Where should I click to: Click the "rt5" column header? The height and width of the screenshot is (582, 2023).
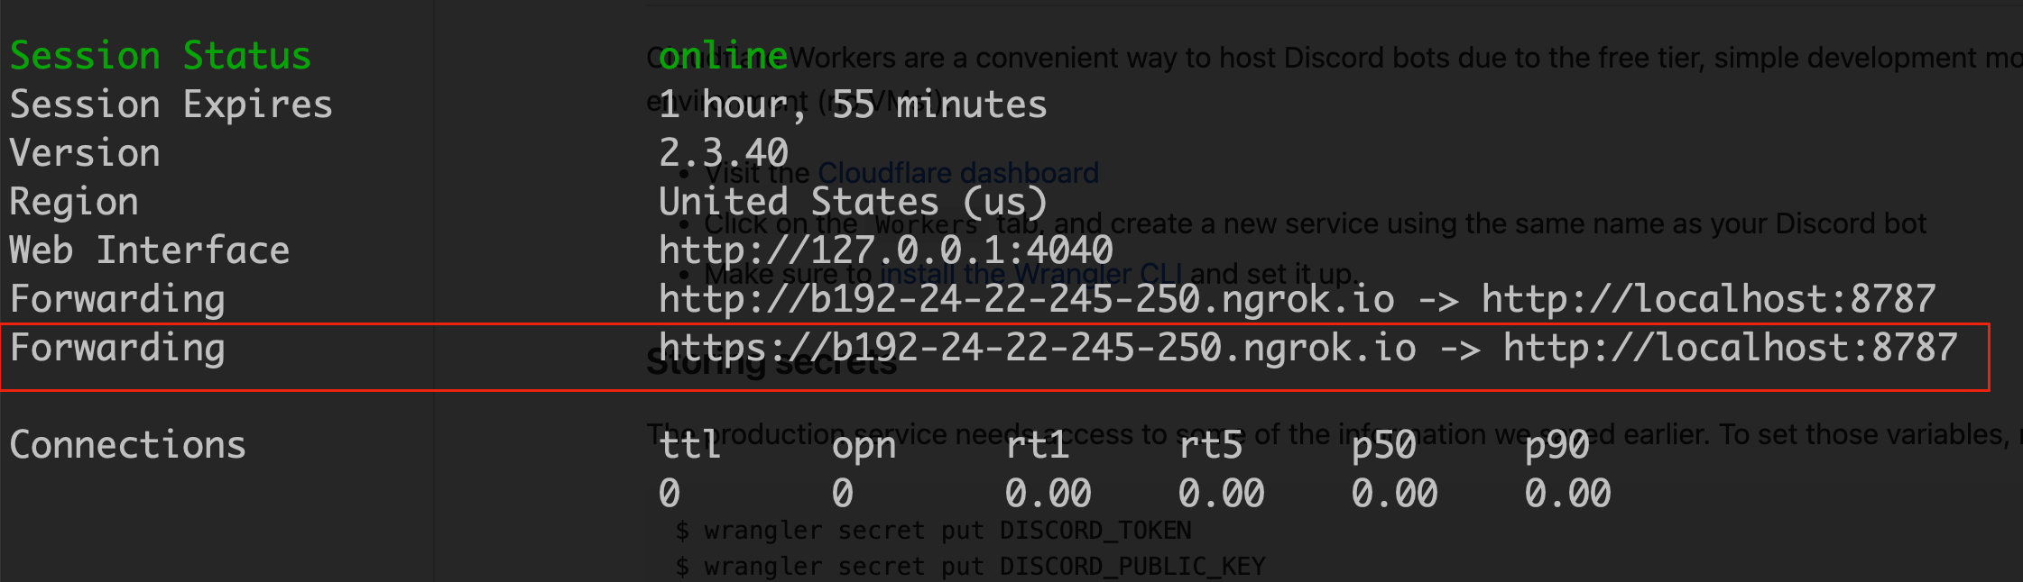point(1211,445)
